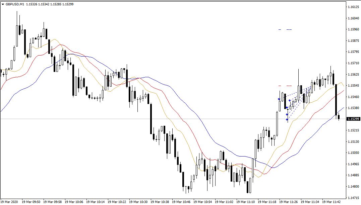Click the 1.15130 price scale label

pyautogui.click(x=353, y=141)
